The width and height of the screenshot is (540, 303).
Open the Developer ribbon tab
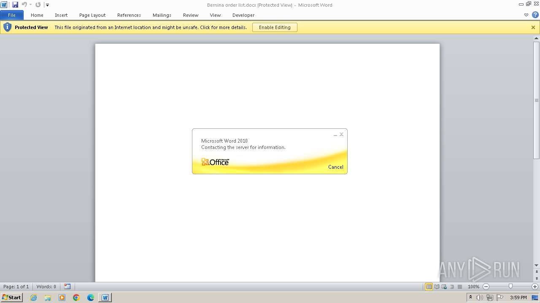coord(243,15)
